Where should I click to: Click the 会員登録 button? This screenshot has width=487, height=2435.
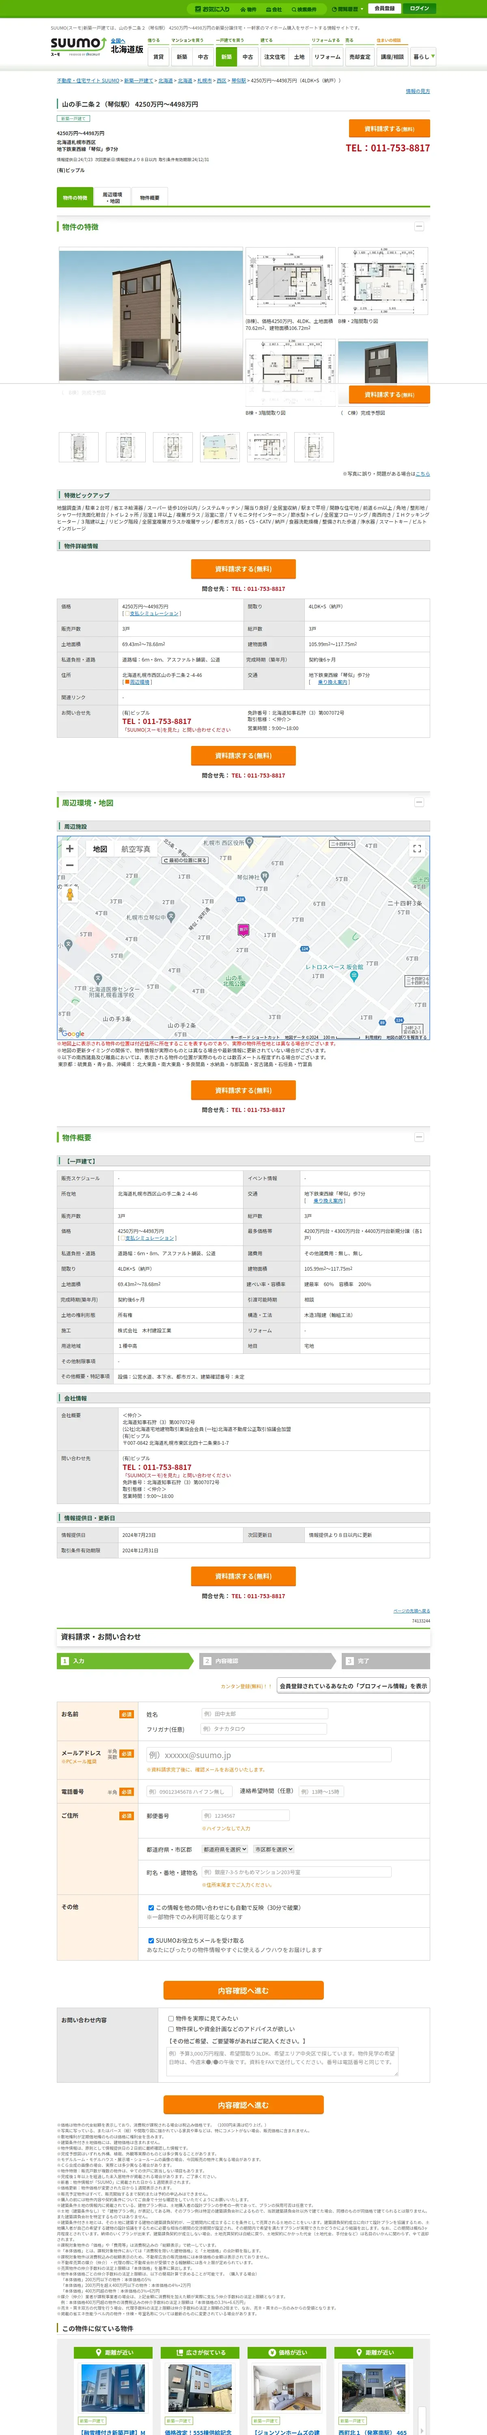384,9
